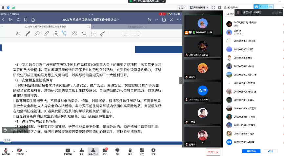Collapse the video strip with side arrow
This screenshot has height=156, width=284.
181,80
